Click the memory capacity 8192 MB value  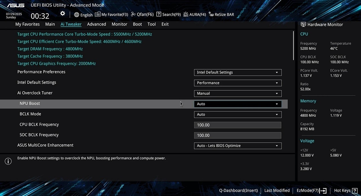307,129
